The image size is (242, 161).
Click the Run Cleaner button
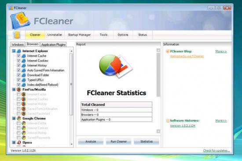[118, 141]
